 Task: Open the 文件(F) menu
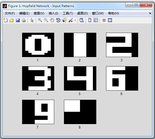pyautogui.click(x=9, y=13)
